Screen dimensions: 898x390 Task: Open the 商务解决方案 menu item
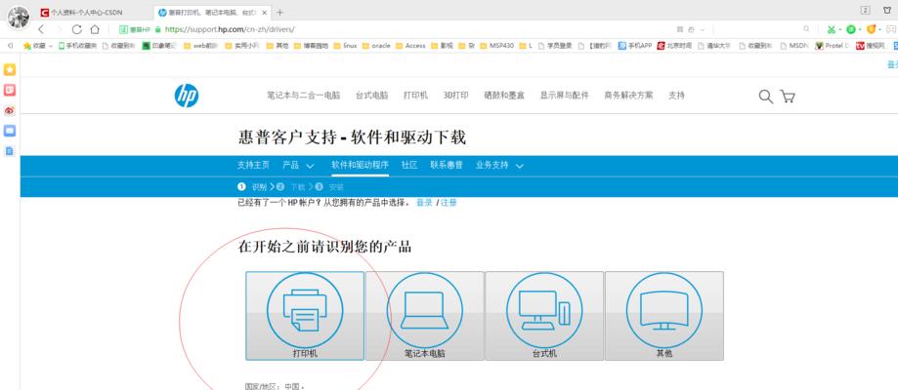(628, 96)
